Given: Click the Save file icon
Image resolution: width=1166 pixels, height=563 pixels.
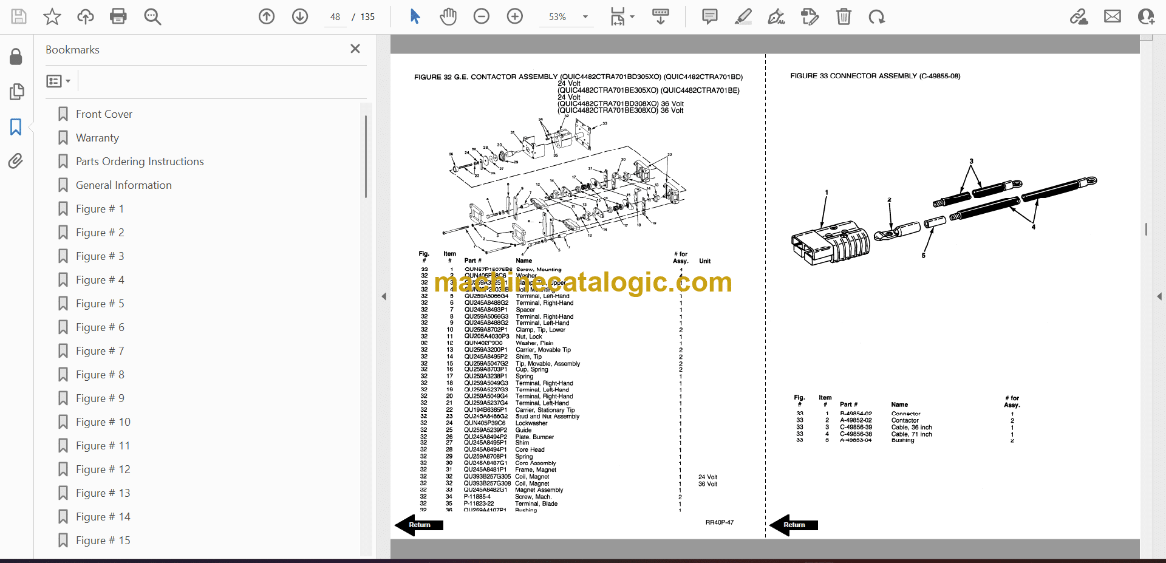Looking at the screenshot, I should coord(19,16).
